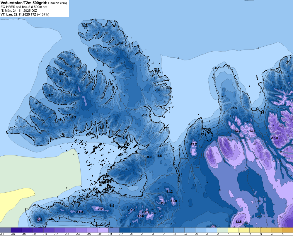
Task: Click the -8 label on the color scale
Action: (x=142, y=234)
